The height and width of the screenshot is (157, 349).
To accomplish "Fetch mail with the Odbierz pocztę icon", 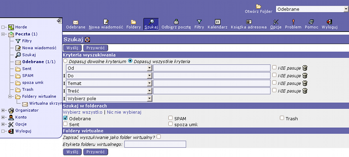I will point(176,22).
